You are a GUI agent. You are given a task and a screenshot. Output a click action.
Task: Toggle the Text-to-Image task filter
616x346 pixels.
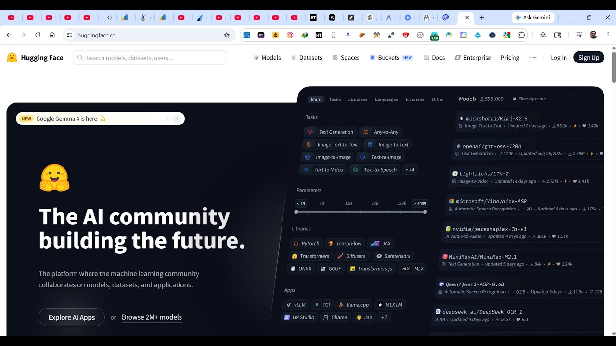[381, 157]
